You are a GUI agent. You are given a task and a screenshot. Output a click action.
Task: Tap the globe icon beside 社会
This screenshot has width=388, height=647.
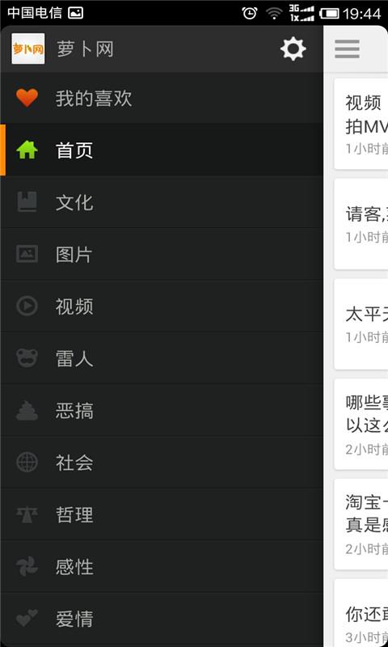27,462
